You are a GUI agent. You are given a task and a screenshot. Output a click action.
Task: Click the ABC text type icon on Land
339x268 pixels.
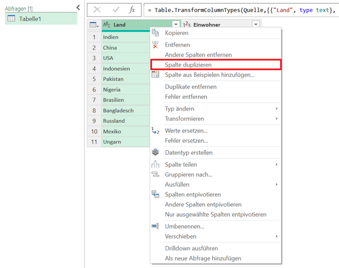pos(107,25)
